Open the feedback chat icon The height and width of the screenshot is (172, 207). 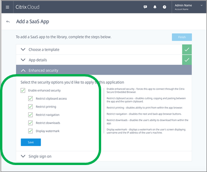(x=145, y=7)
